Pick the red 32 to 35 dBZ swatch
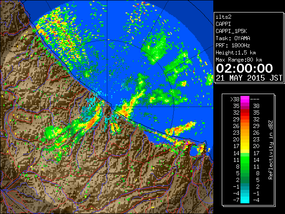The height and width of the screenshot is (214, 285). click(x=245, y=113)
